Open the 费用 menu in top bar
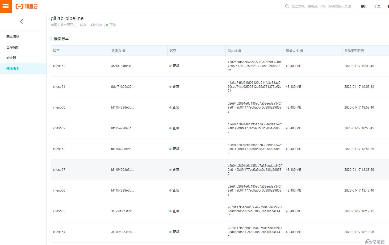This screenshot has height=245, width=389. [364, 6]
